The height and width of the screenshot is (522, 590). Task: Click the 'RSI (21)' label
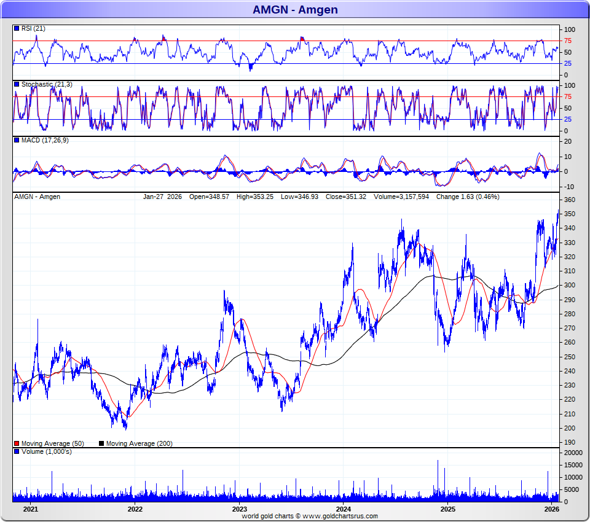click(x=33, y=29)
